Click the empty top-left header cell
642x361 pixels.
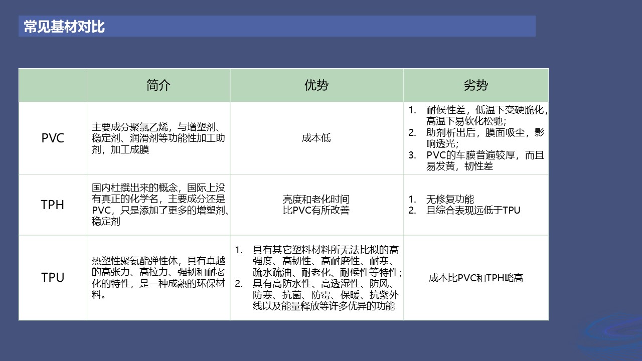(x=53, y=85)
